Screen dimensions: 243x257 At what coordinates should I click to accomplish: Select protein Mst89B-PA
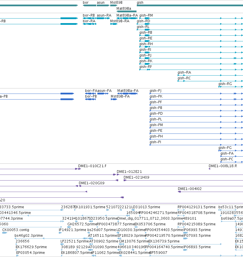coord(120,96)
